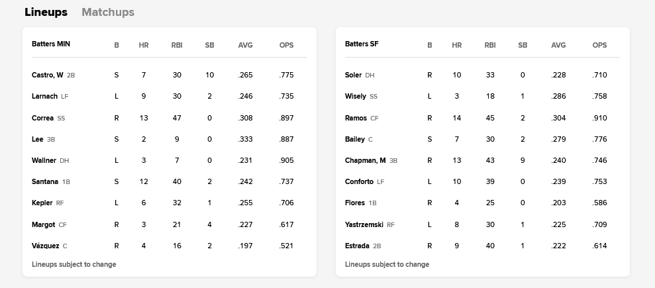Select Estrada player link
This screenshot has height=288, width=655.
[x=357, y=246]
